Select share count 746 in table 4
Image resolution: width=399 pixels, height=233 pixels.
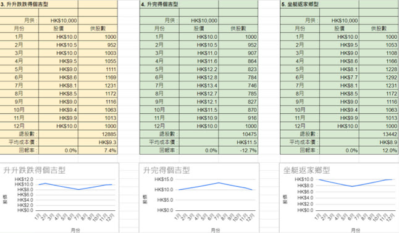pyautogui.click(x=238, y=86)
